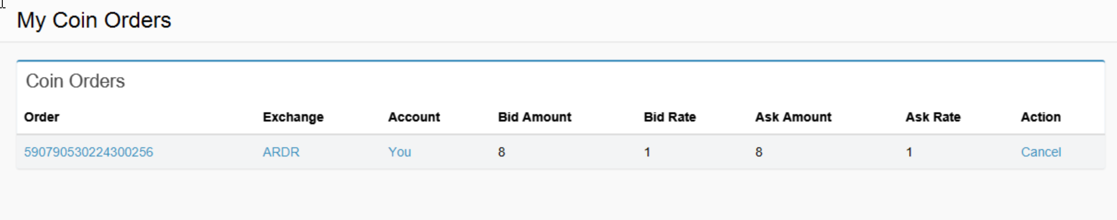1117x220 pixels.
Task: Click the Ask Rate value 1
Action: tap(909, 152)
